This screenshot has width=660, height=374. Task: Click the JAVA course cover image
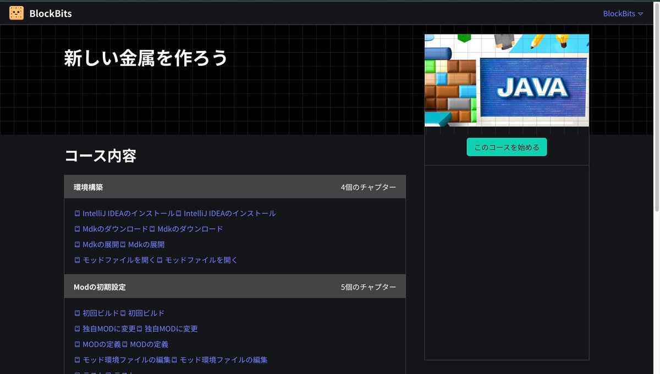click(506, 80)
